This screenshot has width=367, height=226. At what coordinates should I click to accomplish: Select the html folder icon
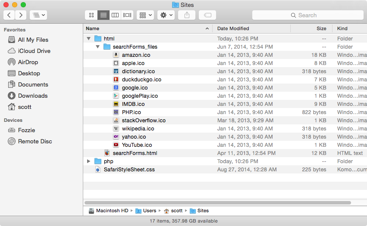(x=98, y=39)
